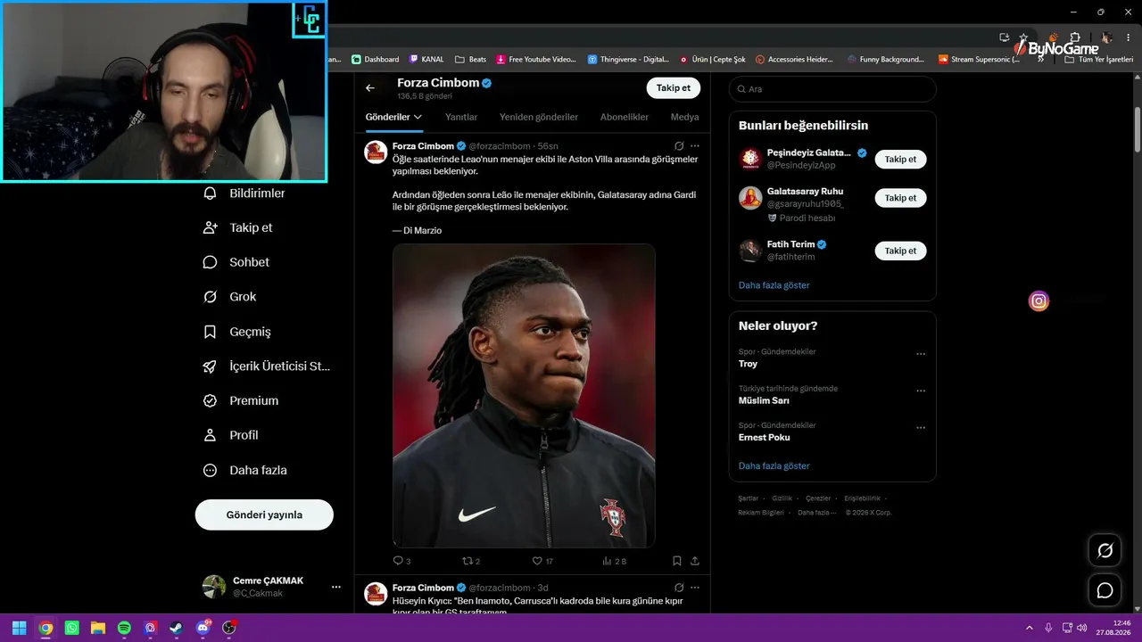The width and height of the screenshot is (1142, 642).
Task: Follow Fatih Terim suggestion
Action: pyautogui.click(x=900, y=251)
